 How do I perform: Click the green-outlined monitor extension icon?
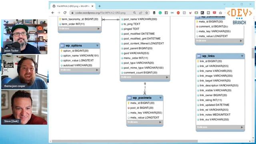tap(196, 13)
